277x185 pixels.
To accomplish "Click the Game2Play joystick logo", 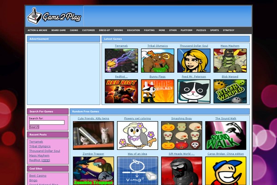I will (x=54, y=16).
